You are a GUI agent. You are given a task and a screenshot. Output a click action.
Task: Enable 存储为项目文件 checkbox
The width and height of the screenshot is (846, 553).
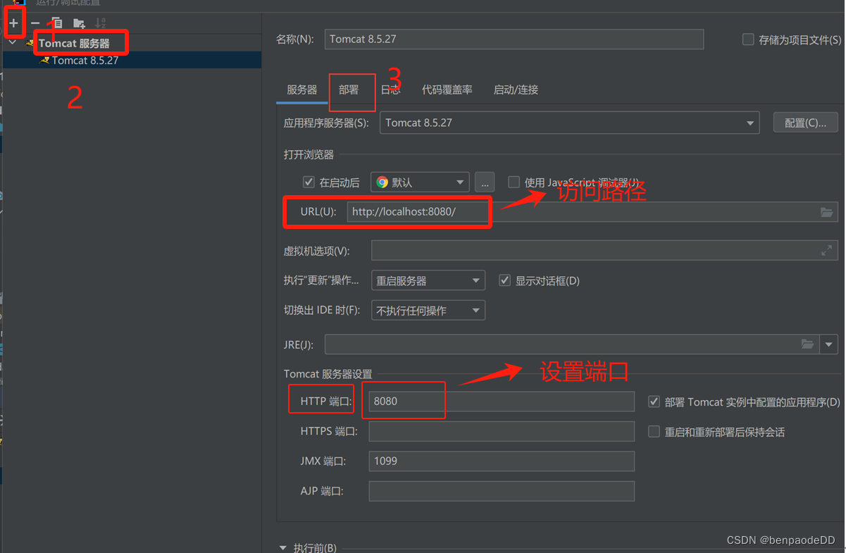click(x=748, y=39)
